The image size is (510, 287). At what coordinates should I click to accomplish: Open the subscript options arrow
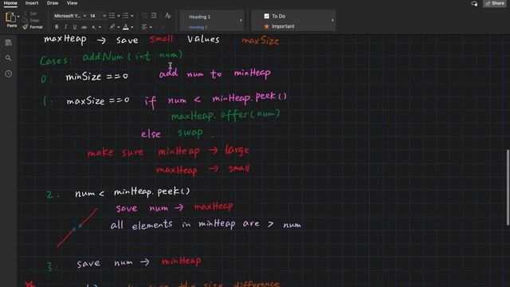100,27
